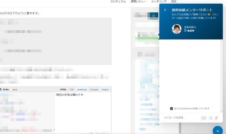Image resolution: width=226 pixels, height=134 pixels.
Task: Open the 課題レビュー menu item
Action: [x=138, y=1]
